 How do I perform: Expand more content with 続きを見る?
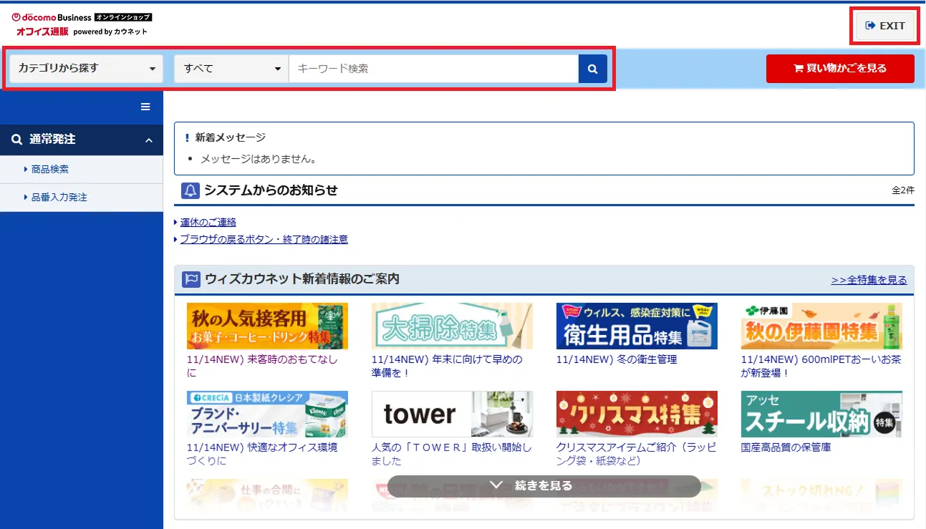click(544, 486)
